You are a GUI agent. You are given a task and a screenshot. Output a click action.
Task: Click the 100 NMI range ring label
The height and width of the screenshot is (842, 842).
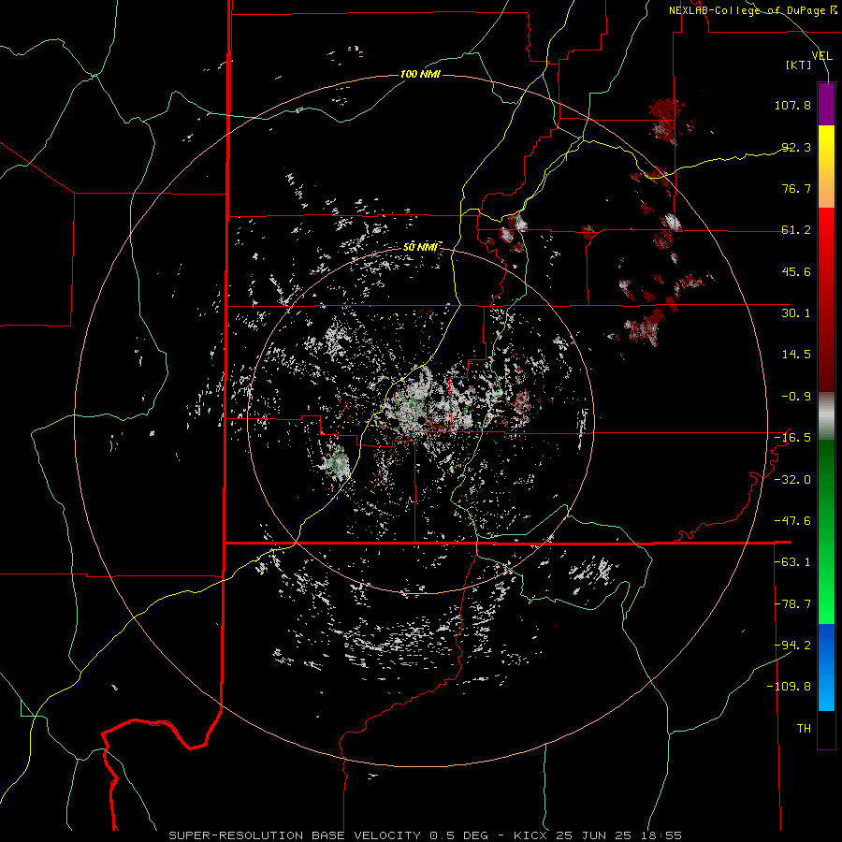point(420,74)
